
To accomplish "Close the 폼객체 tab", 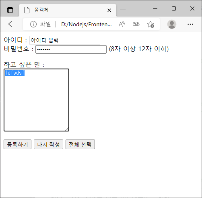I will pos(109,10).
